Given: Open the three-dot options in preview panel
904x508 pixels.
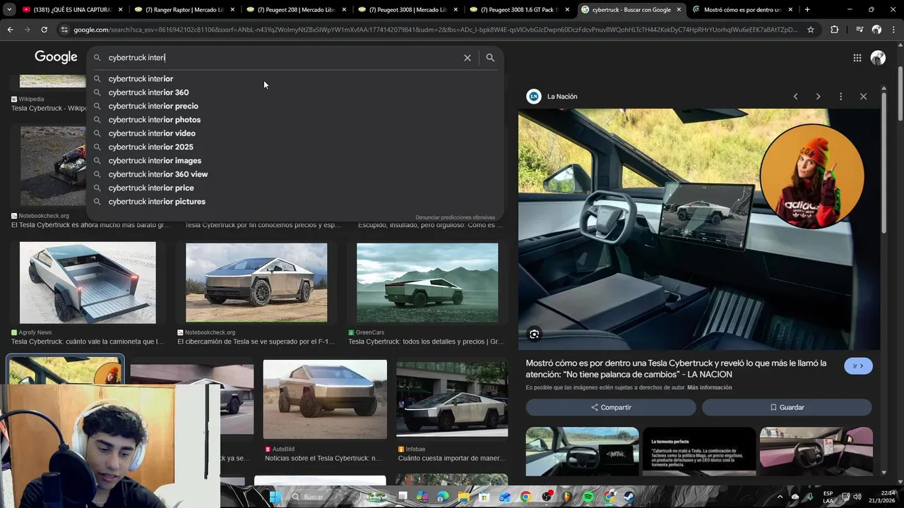Looking at the screenshot, I should 840,97.
